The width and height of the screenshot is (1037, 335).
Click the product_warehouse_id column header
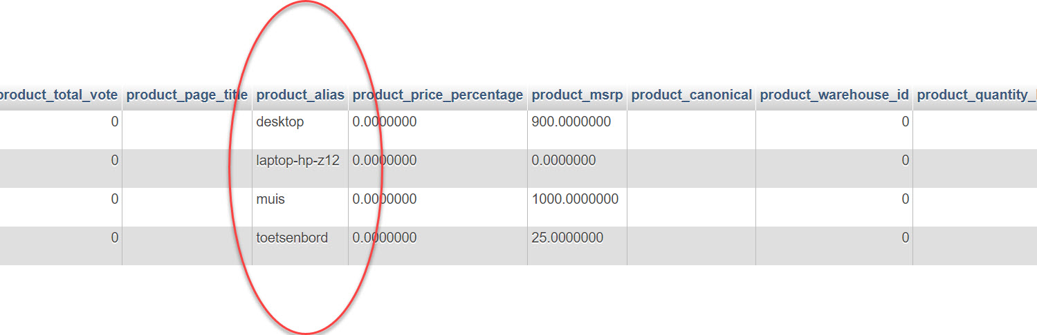834,95
